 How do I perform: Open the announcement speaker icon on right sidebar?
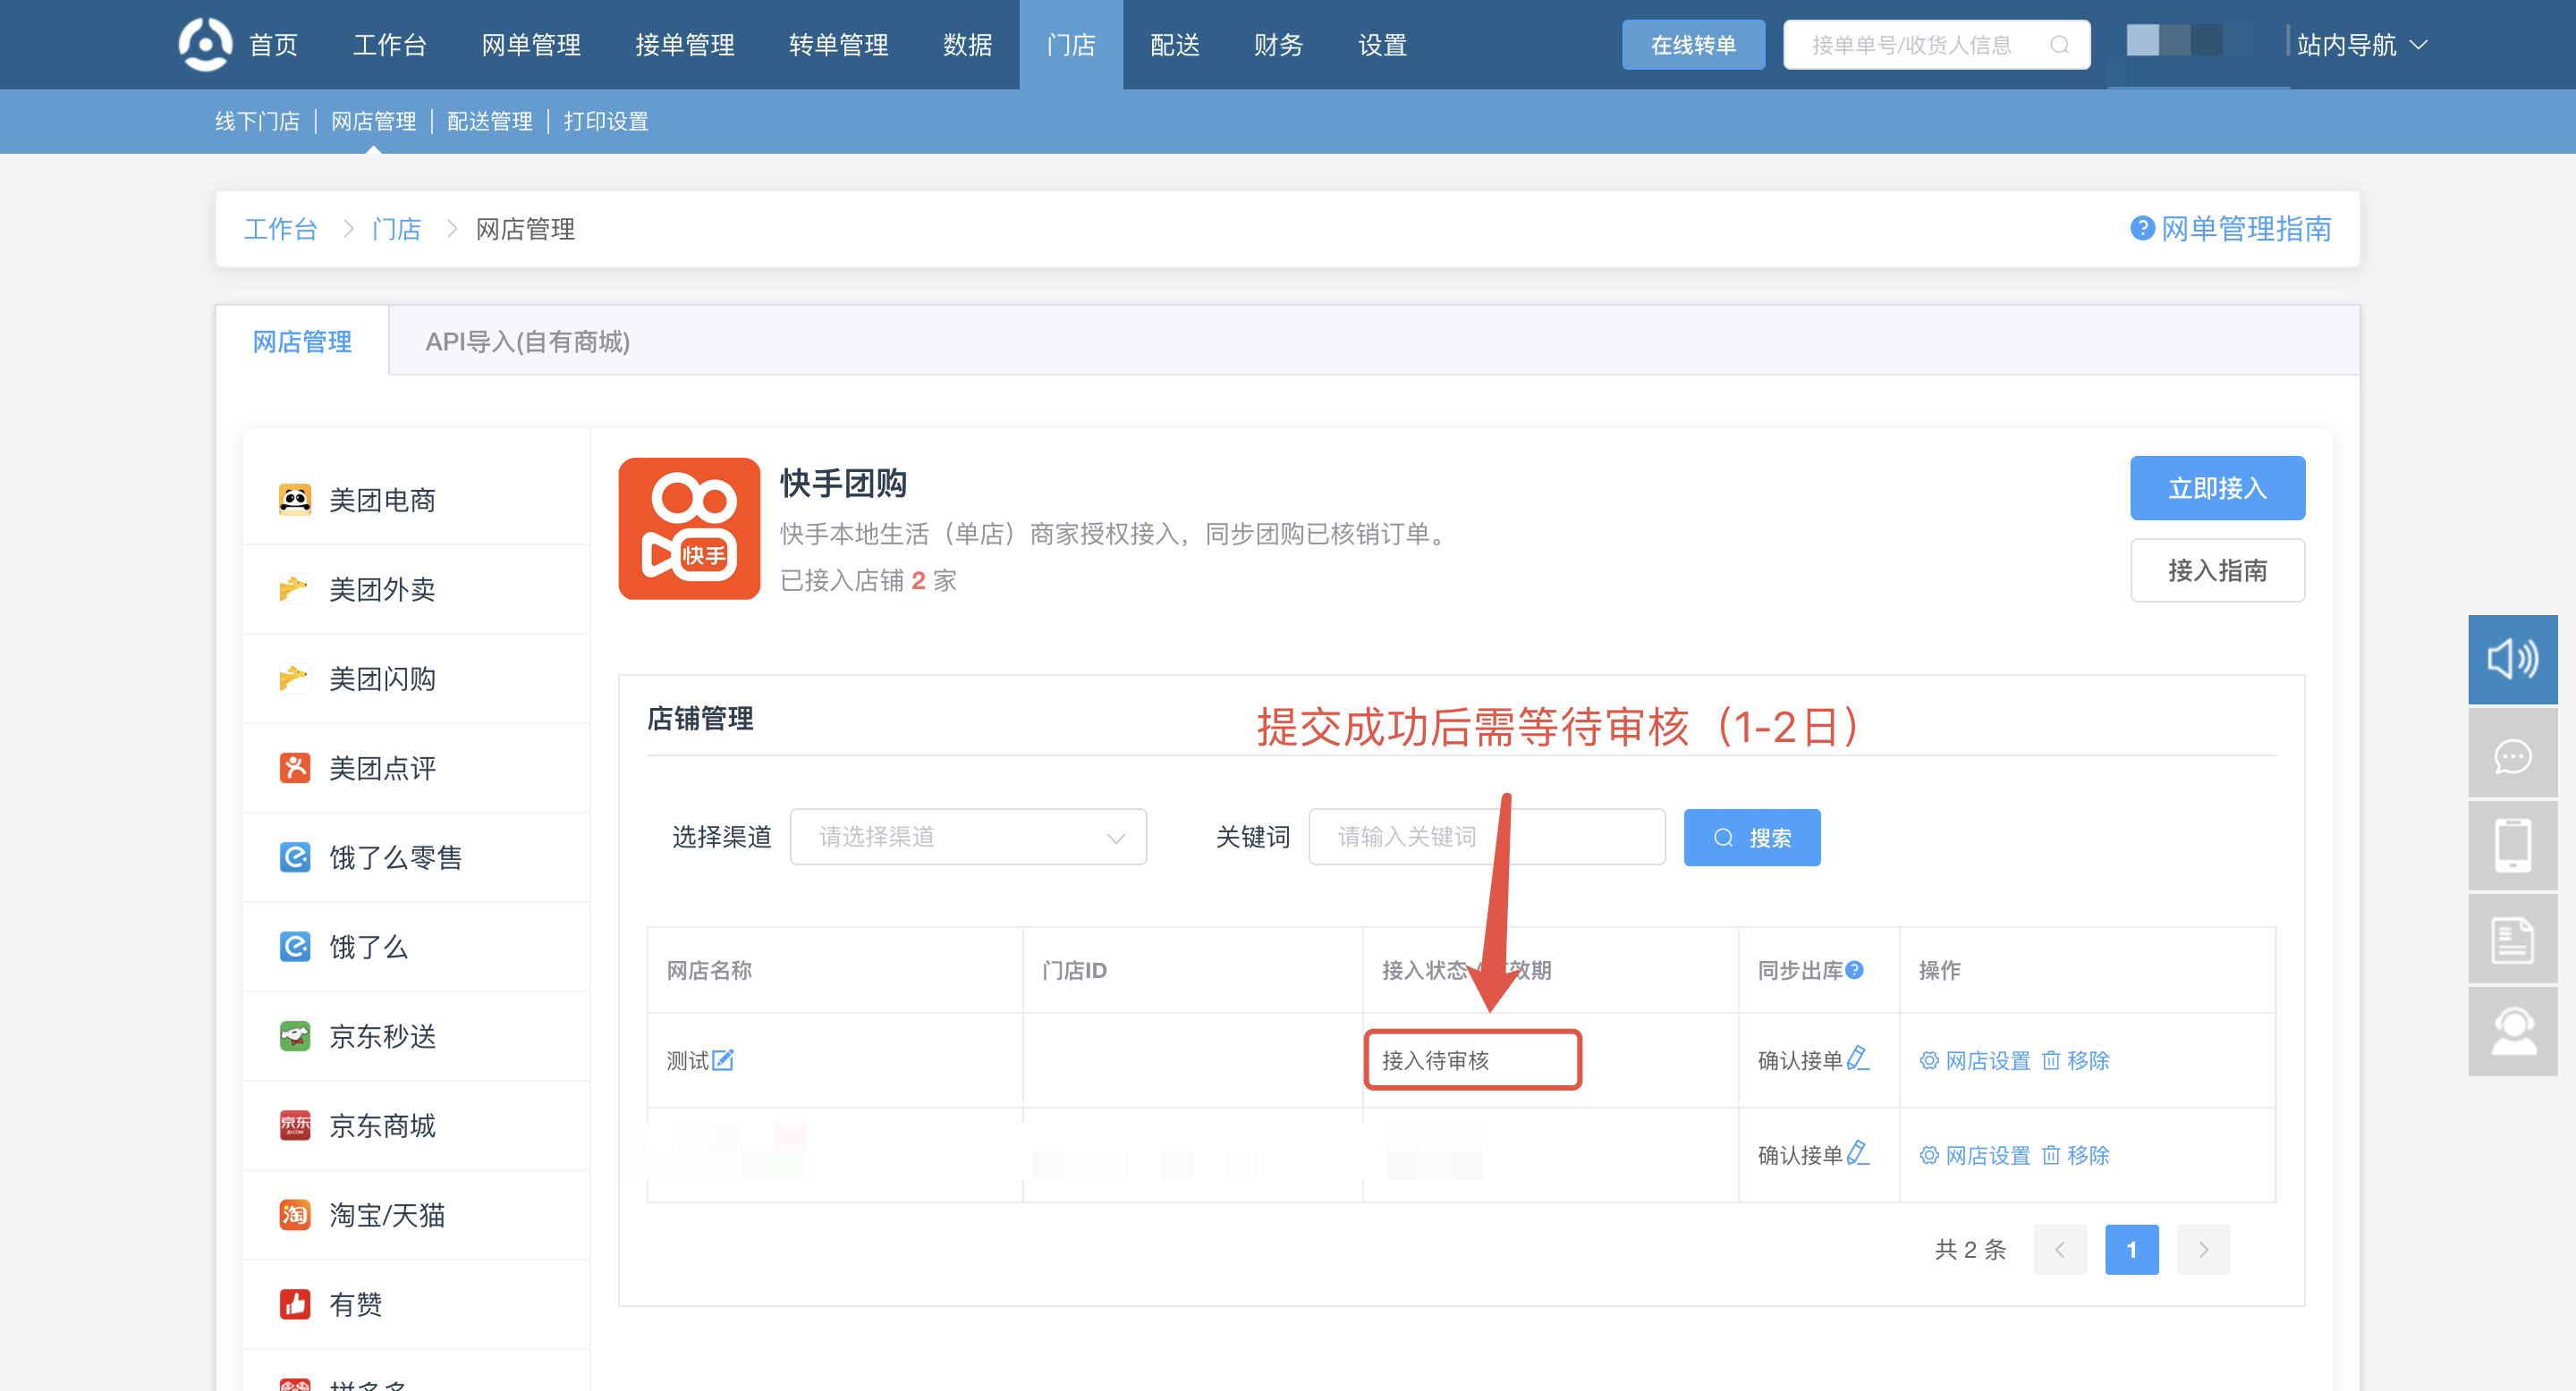2512,660
